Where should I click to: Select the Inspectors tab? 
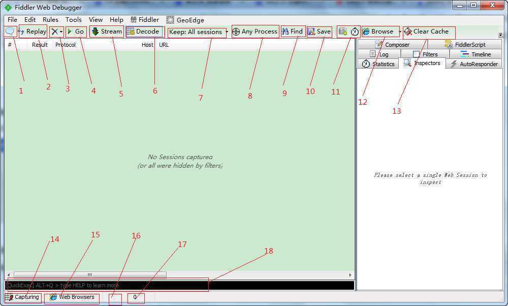pos(422,63)
